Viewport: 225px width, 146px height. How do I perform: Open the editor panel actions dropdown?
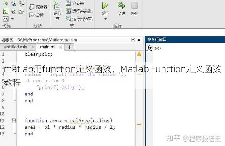[133, 40]
